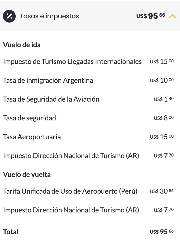Click Impuesto Dirección Nacional de Turismo under Vuelo de vuelta
This screenshot has height=244, width=180.
[71, 210]
